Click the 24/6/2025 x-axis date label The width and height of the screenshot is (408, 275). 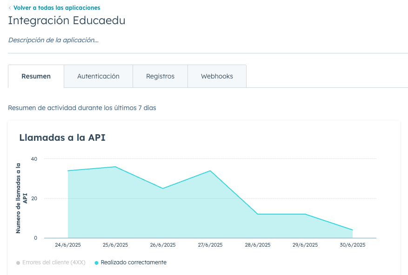(68, 245)
